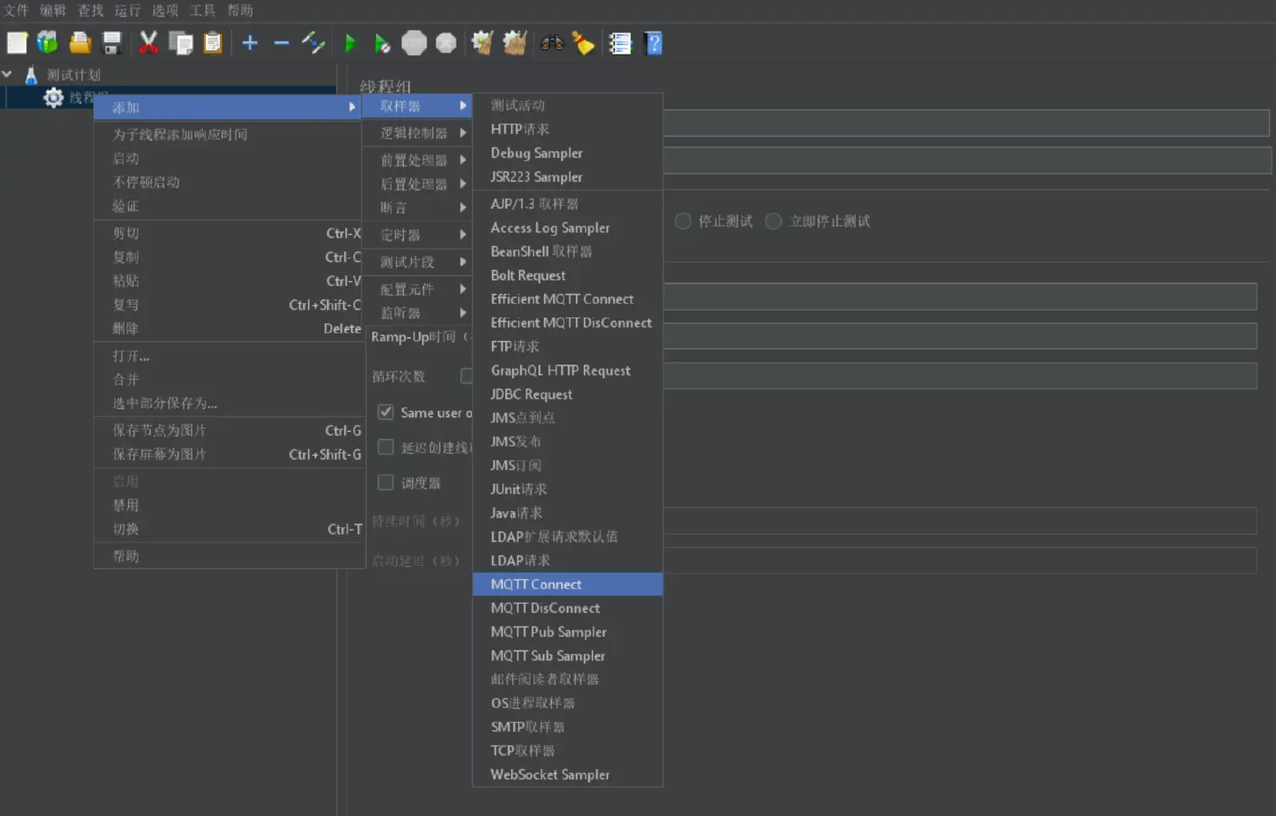1276x816 pixels.
Task: Start test without pauses icon
Action: (382, 43)
